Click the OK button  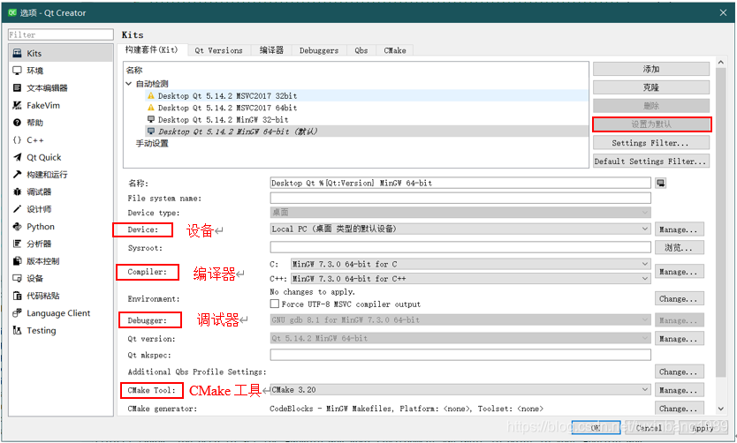[596, 427]
